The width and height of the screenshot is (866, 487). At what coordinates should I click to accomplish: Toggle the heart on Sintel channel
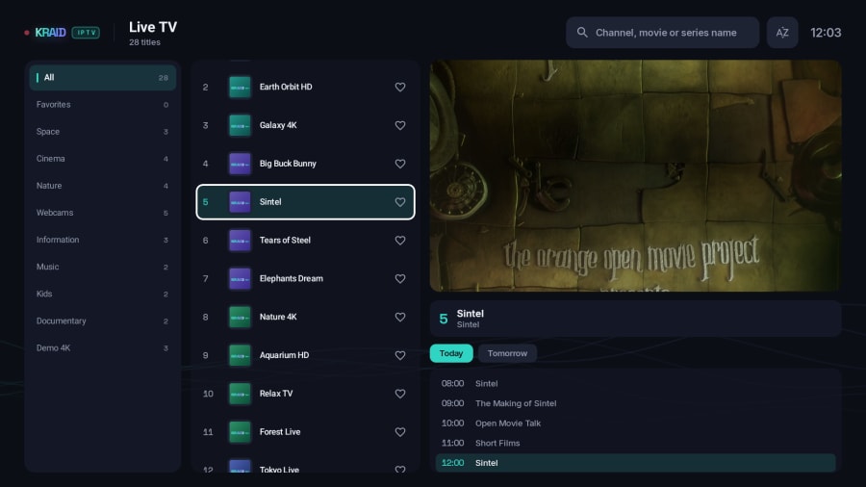coord(400,202)
